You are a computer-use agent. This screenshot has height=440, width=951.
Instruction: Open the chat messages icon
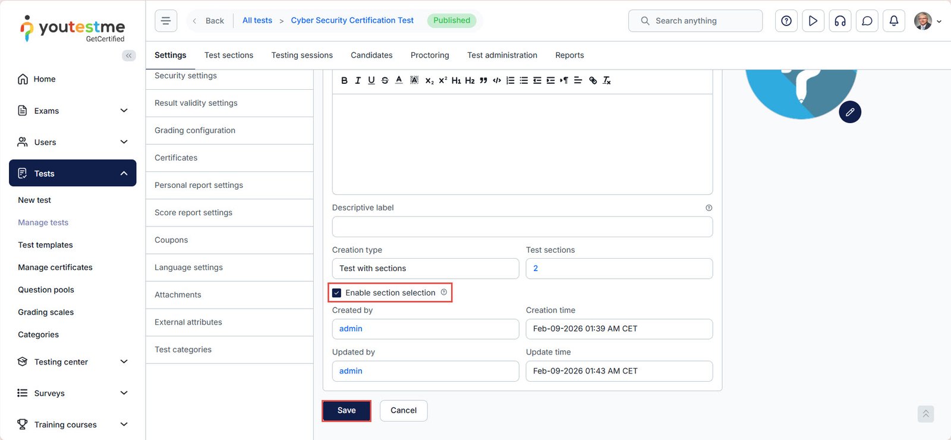pos(867,21)
